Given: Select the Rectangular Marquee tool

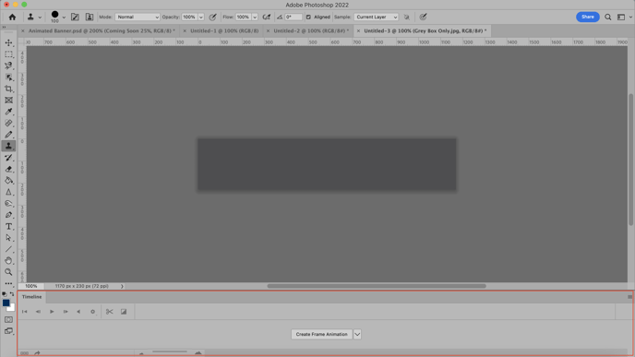Looking at the screenshot, I should pos(8,54).
